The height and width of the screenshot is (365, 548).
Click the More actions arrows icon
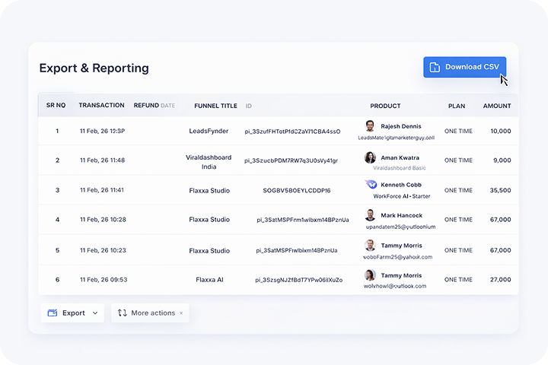point(123,313)
